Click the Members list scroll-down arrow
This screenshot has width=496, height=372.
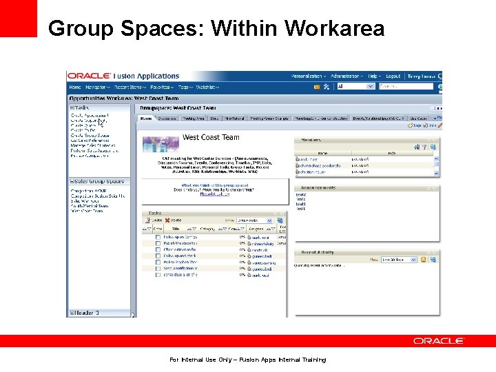click(436, 173)
